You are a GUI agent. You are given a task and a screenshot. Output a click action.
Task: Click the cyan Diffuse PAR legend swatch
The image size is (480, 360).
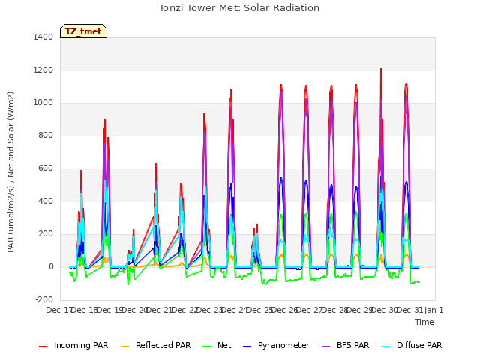[386, 346]
